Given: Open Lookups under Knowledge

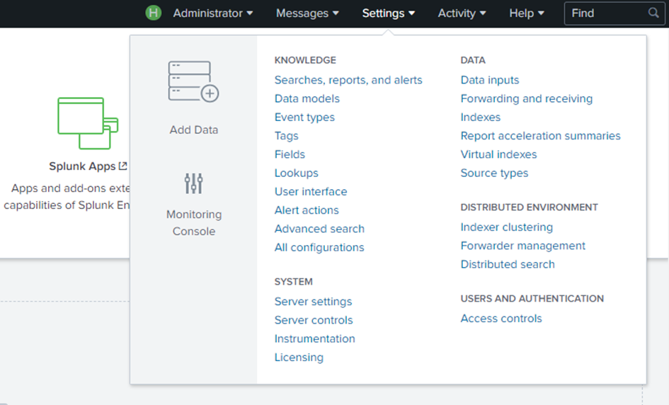Looking at the screenshot, I should click(297, 173).
